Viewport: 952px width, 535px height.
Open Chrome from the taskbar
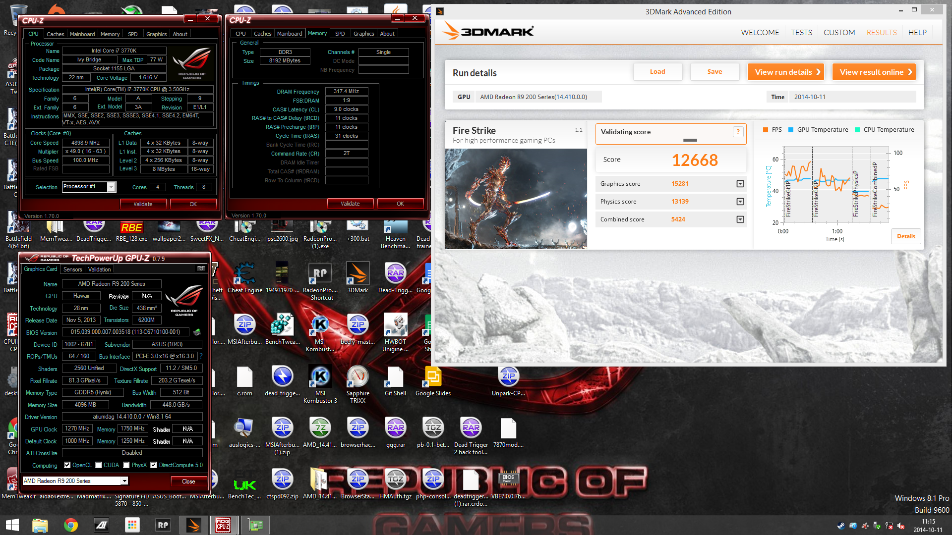[x=71, y=525]
